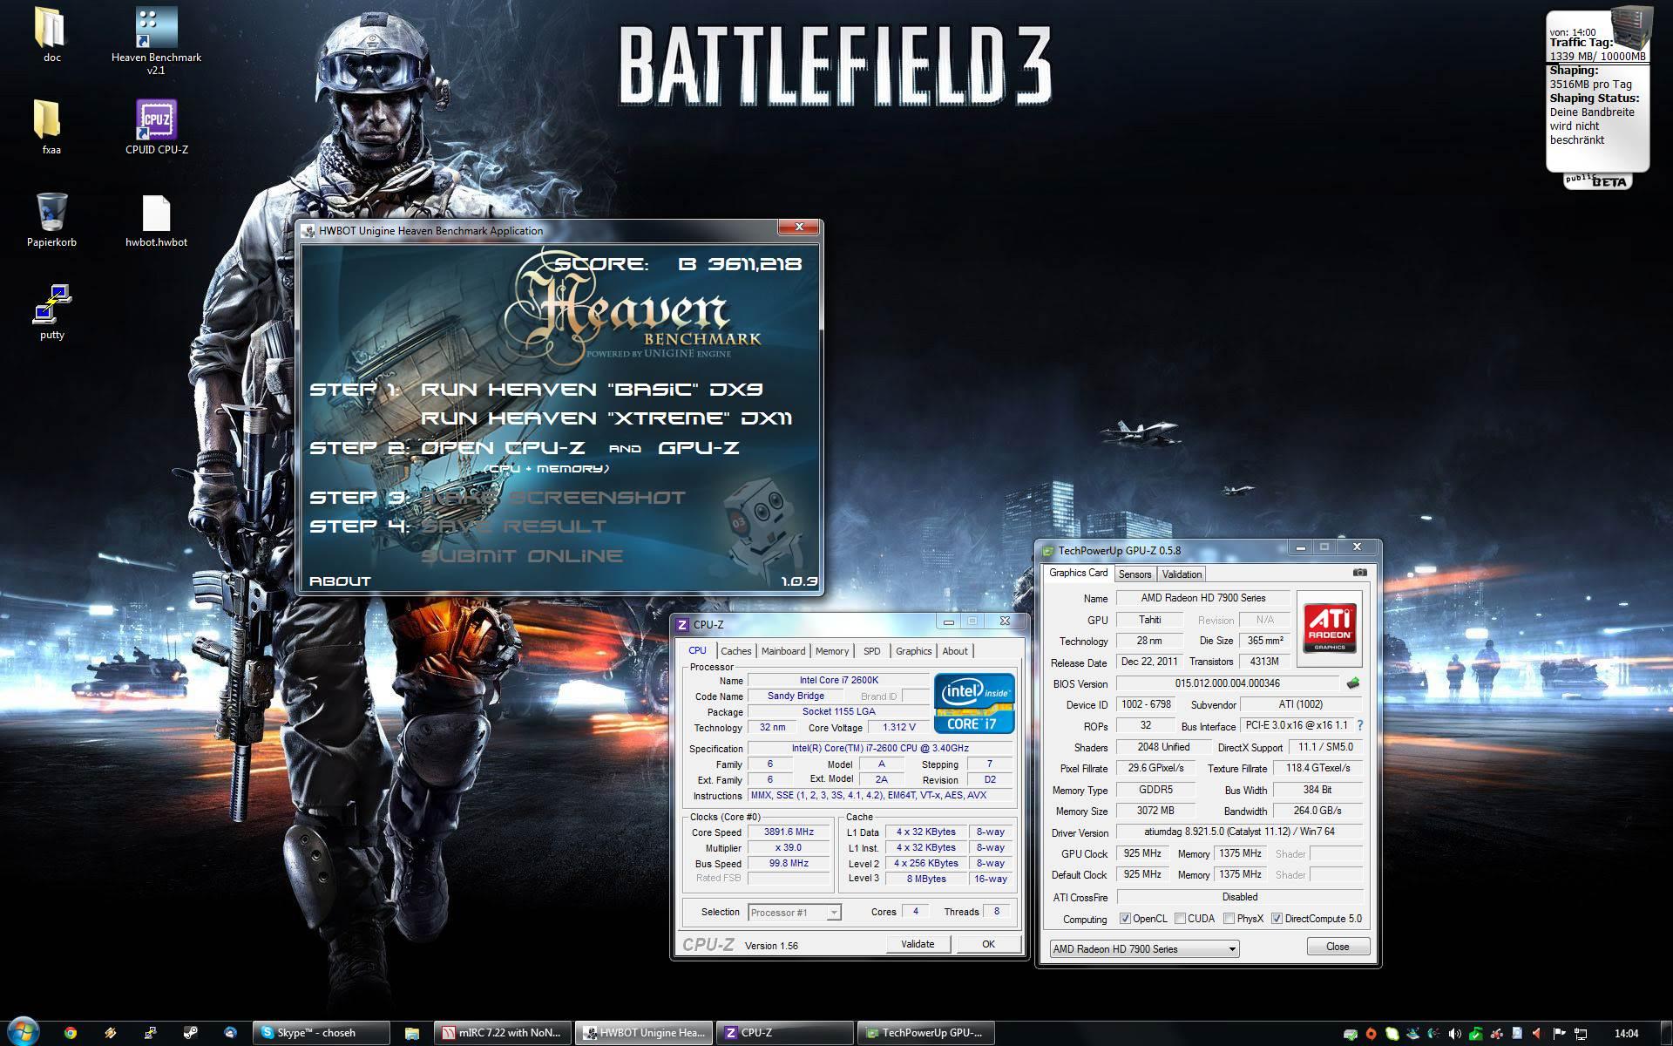1673x1046 pixels.
Task: Select the hwbot.hwbot file icon
Action: (x=156, y=220)
